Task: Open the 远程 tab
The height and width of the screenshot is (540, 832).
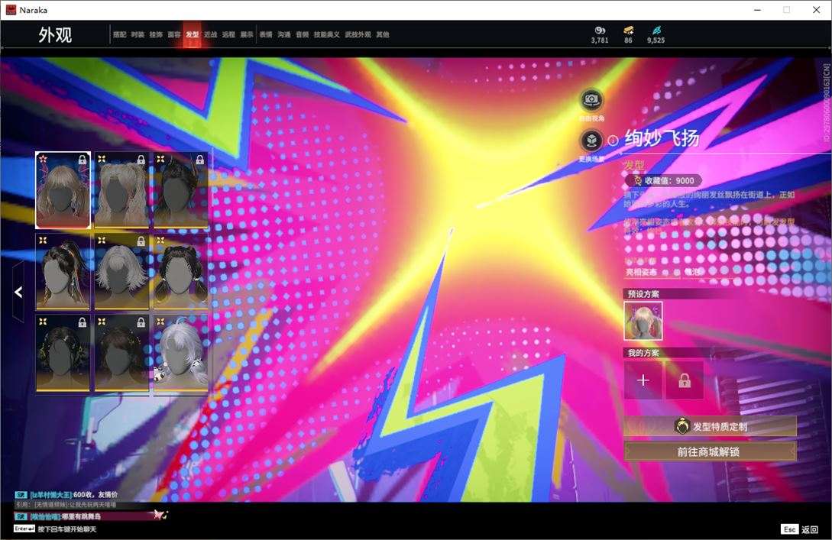Action: tap(228, 34)
